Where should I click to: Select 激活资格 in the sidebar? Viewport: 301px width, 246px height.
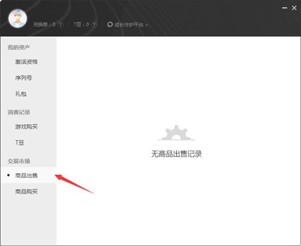pyautogui.click(x=26, y=61)
